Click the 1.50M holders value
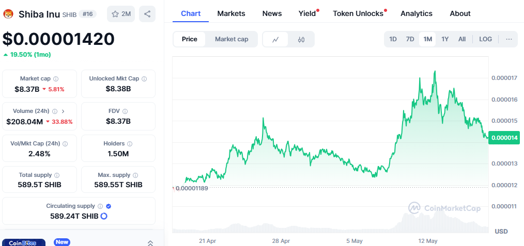 [118, 154]
